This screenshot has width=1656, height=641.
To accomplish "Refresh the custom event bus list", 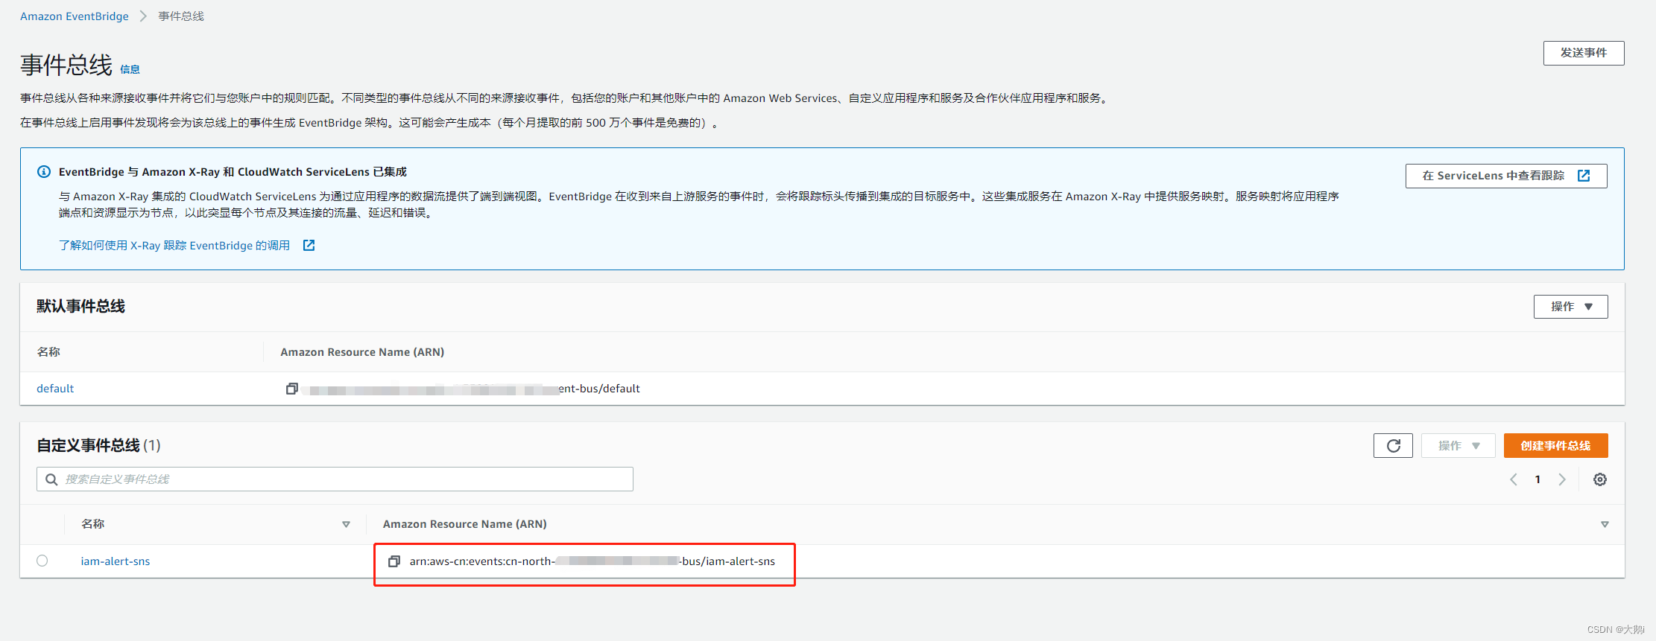I will click(x=1393, y=446).
